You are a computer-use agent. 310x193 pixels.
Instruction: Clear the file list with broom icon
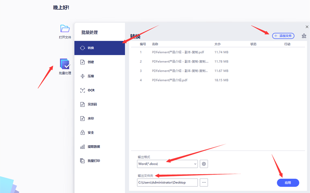(304, 36)
